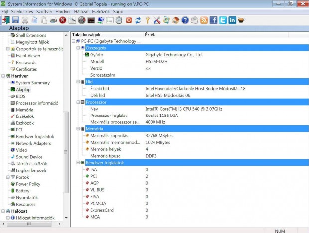The height and width of the screenshot is (233, 309).
Task: Click the LinkedIn icon in the toolbar
Action: point(232,20)
